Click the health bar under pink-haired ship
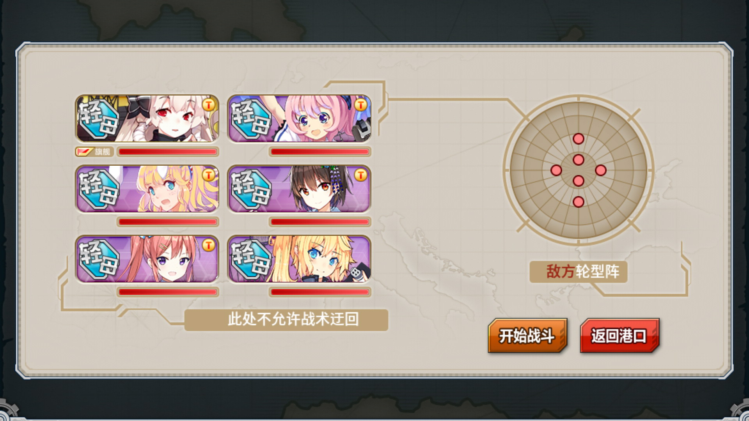 [x=320, y=152]
